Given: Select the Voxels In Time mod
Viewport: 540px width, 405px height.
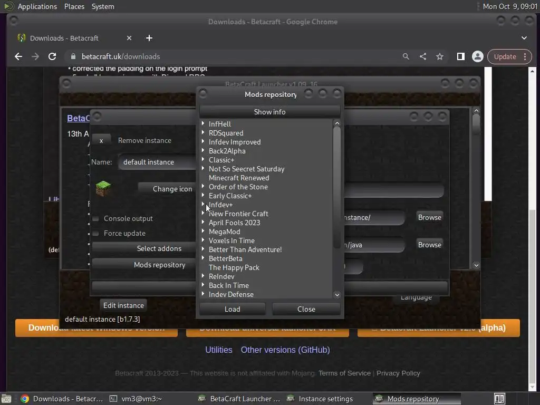Looking at the screenshot, I should pyautogui.click(x=232, y=240).
